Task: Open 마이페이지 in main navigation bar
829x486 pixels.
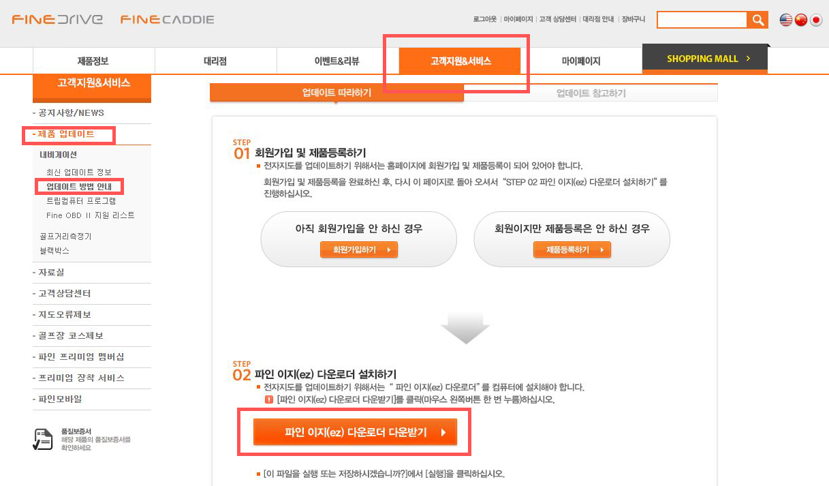Action: 581,61
